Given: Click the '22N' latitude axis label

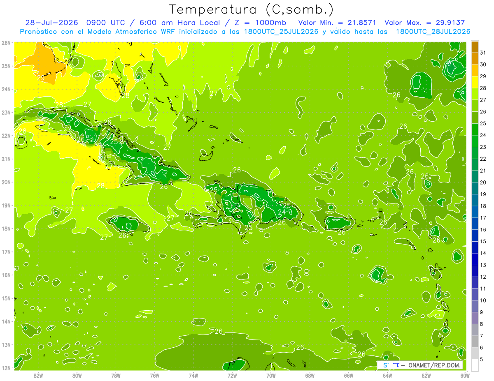Looking at the screenshot, I should [x=6, y=136].
